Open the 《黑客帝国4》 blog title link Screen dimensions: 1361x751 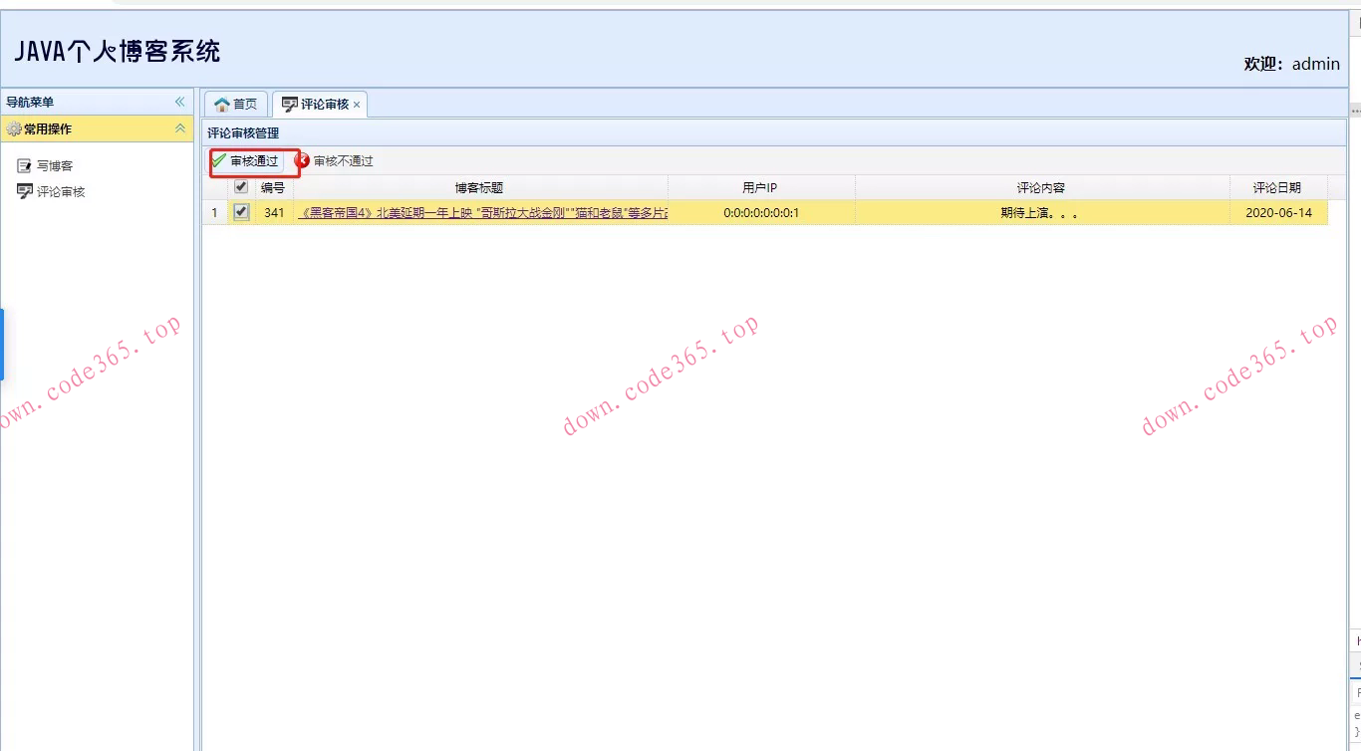point(482,212)
